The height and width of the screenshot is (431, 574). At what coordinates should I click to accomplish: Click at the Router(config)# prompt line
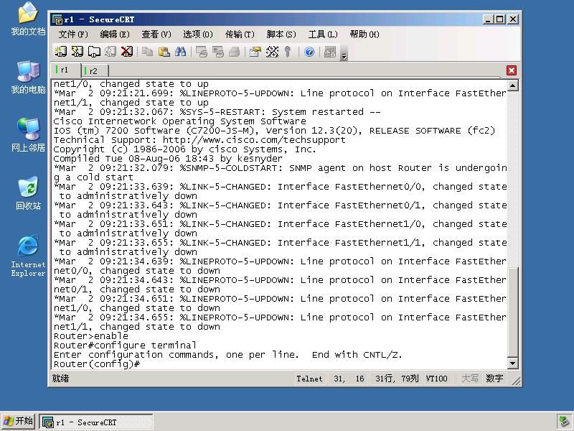pyautogui.click(x=97, y=364)
